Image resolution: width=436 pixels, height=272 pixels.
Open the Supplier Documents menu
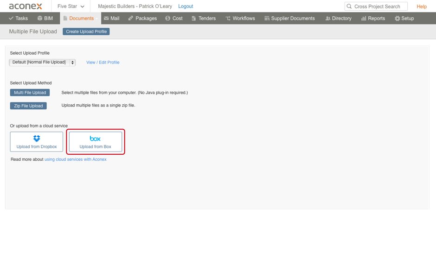[x=290, y=19]
